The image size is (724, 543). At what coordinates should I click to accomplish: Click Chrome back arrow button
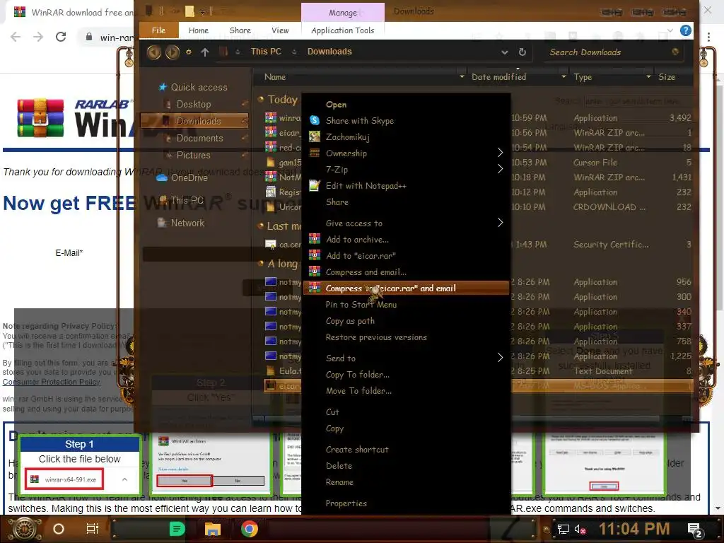pyautogui.click(x=16, y=37)
